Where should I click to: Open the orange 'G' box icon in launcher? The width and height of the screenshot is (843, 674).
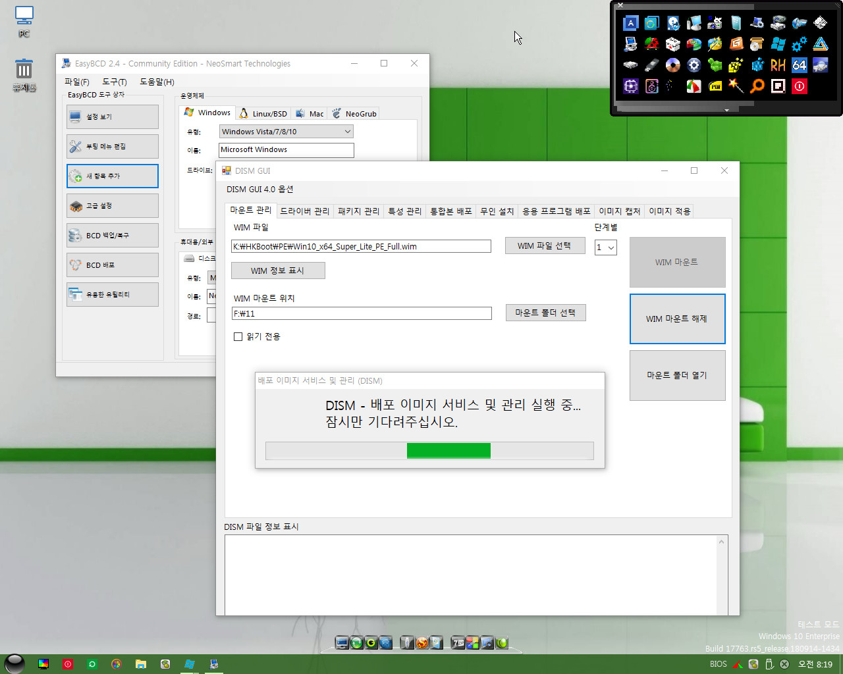click(x=736, y=43)
